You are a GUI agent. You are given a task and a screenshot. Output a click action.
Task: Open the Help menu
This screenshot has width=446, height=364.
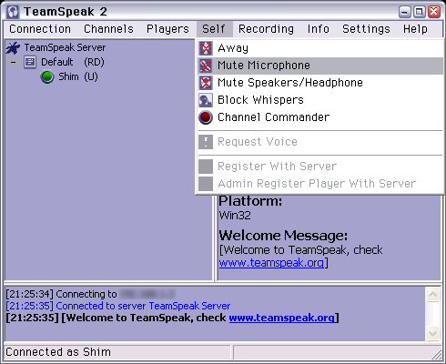(x=415, y=29)
